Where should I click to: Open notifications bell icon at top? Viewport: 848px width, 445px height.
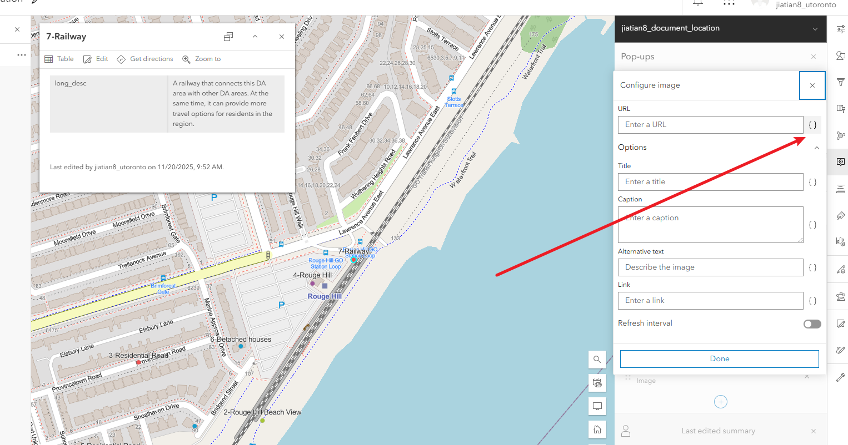click(x=698, y=3)
